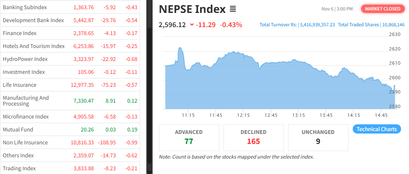Viewport: 409px width, 174px height.
Task: Open the Life Insurance index row
Action: click(x=19, y=85)
